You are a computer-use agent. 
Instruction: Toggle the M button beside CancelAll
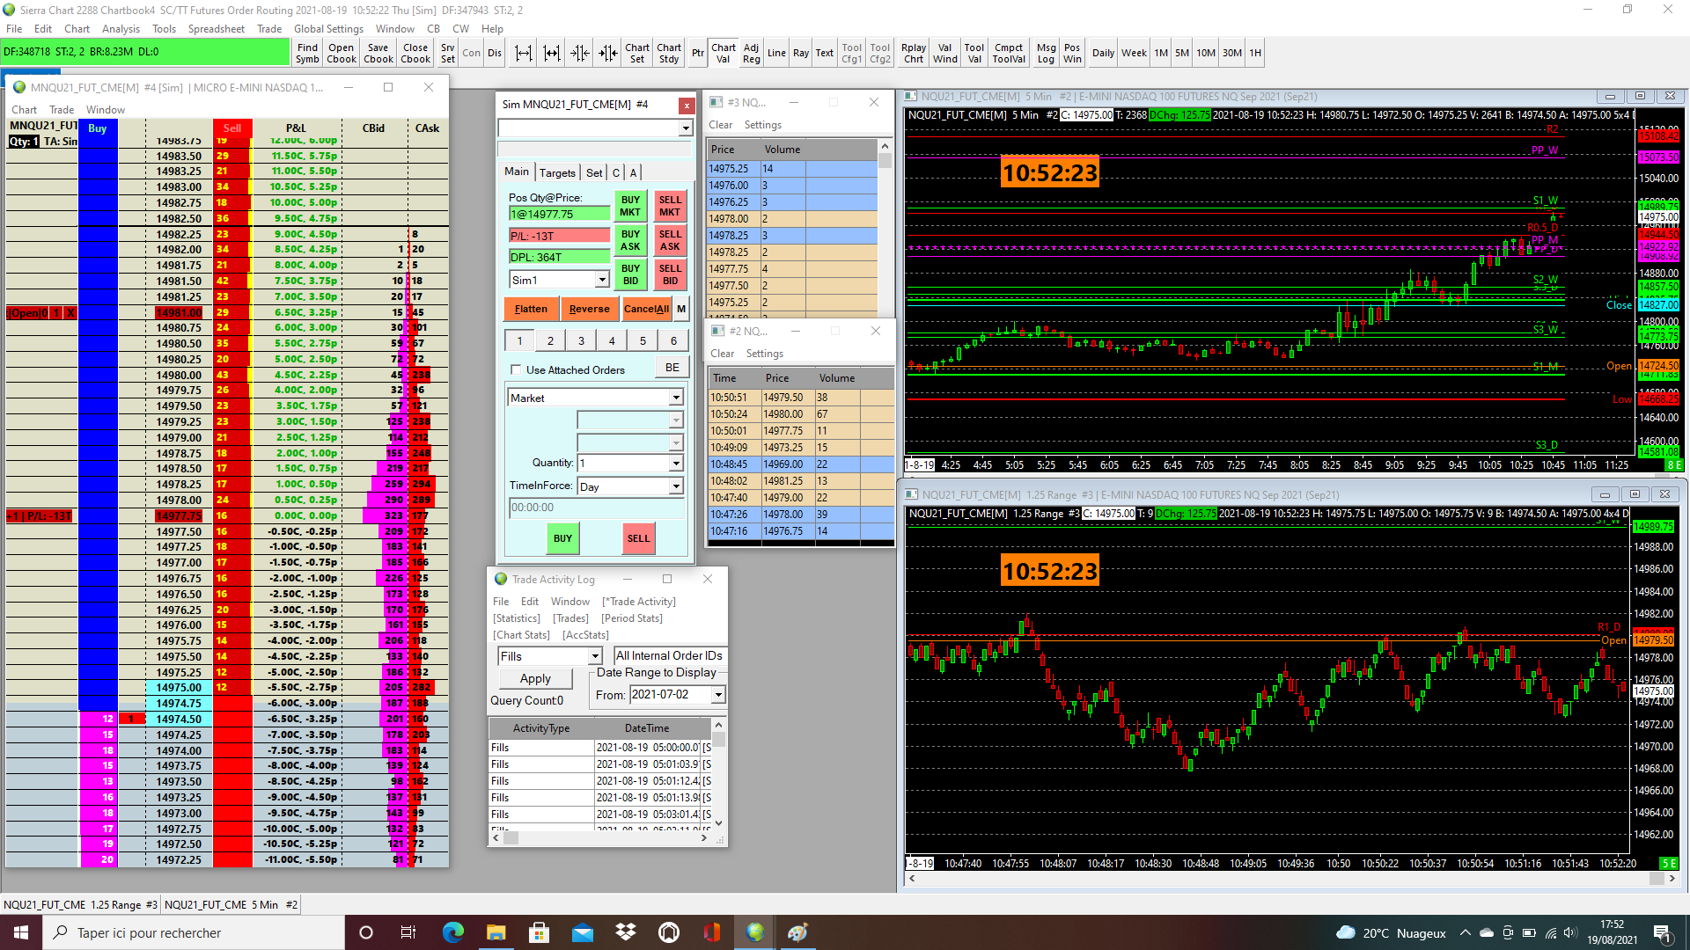(x=681, y=309)
